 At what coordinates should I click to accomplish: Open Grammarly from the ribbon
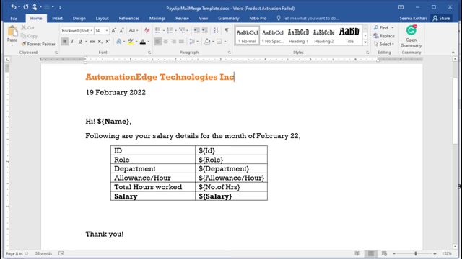pos(411,37)
